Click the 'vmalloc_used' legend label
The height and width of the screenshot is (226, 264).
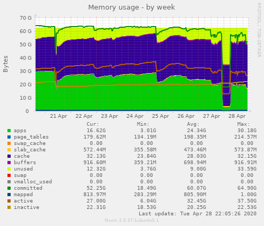pos(33,182)
